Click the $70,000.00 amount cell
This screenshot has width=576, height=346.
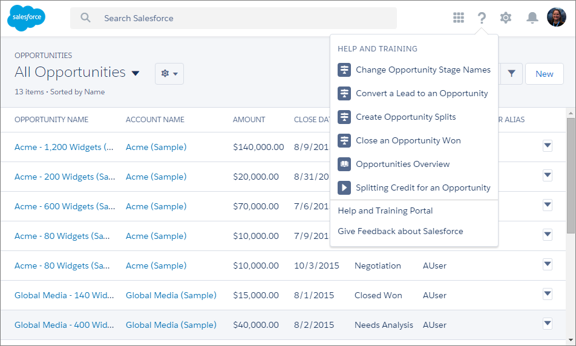[x=256, y=206]
